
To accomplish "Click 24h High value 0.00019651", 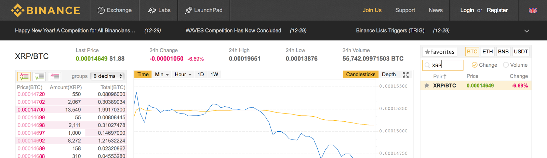I will (244, 59).
